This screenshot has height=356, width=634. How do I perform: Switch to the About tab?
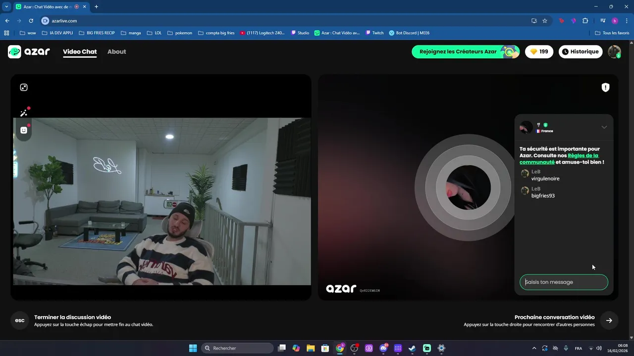[117, 51]
